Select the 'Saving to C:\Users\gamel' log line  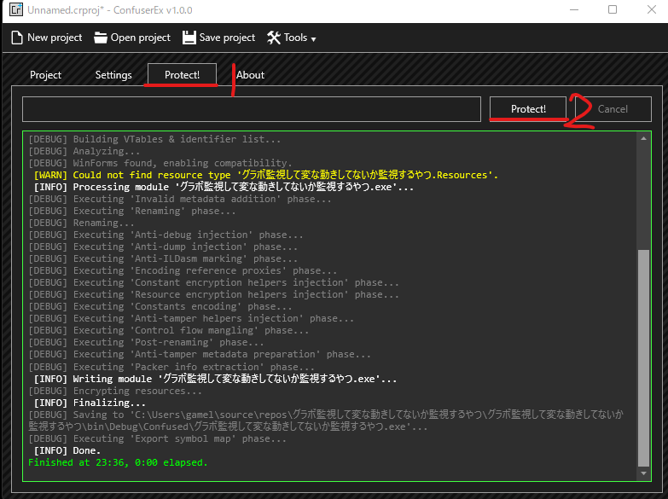pos(326,421)
